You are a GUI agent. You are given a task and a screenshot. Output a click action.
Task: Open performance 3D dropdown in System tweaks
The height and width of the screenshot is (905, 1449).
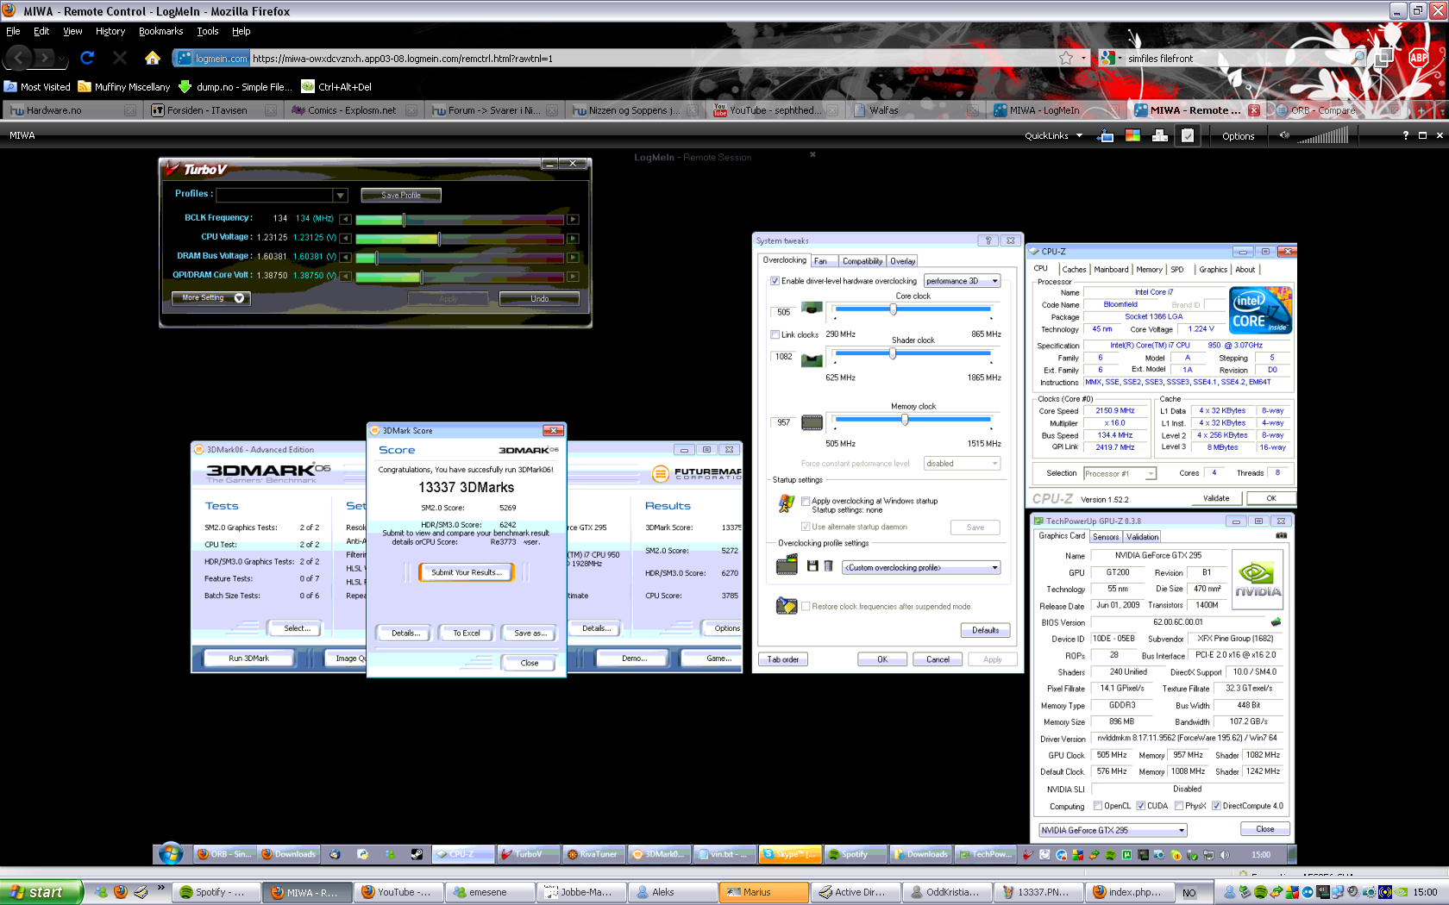pos(962,281)
